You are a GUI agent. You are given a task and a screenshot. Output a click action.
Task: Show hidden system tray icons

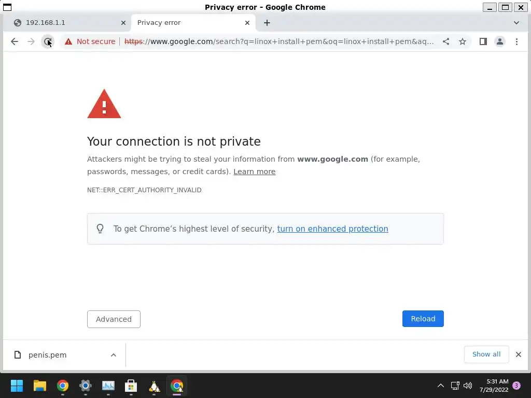[441, 386]
